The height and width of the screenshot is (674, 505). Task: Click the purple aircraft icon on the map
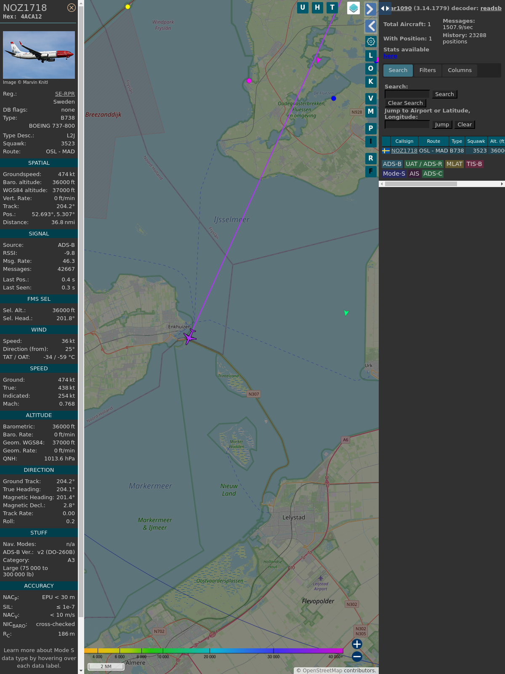(190, 337)
